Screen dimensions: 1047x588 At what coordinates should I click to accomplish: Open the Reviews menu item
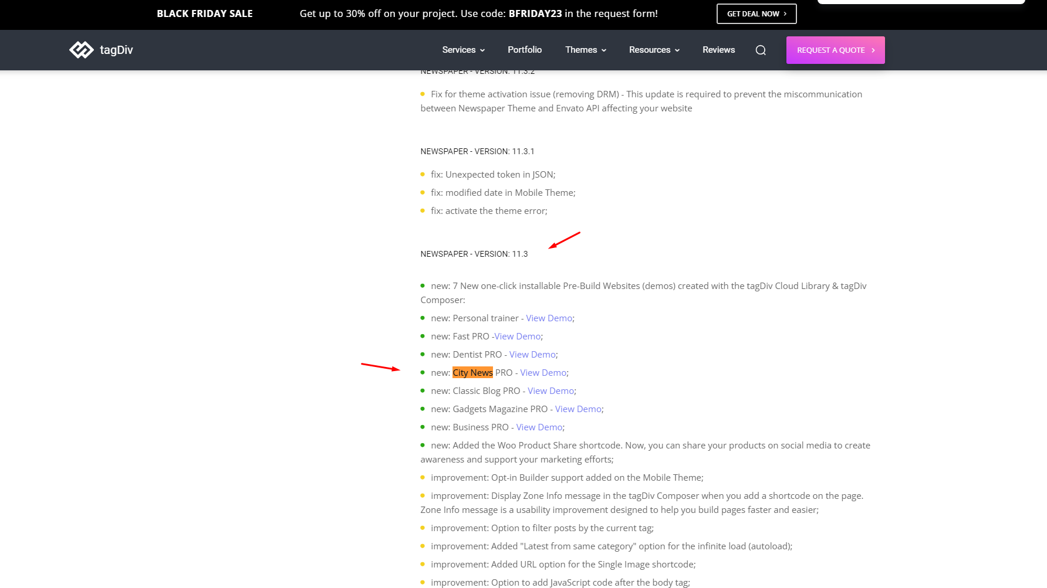click(718, 50)
